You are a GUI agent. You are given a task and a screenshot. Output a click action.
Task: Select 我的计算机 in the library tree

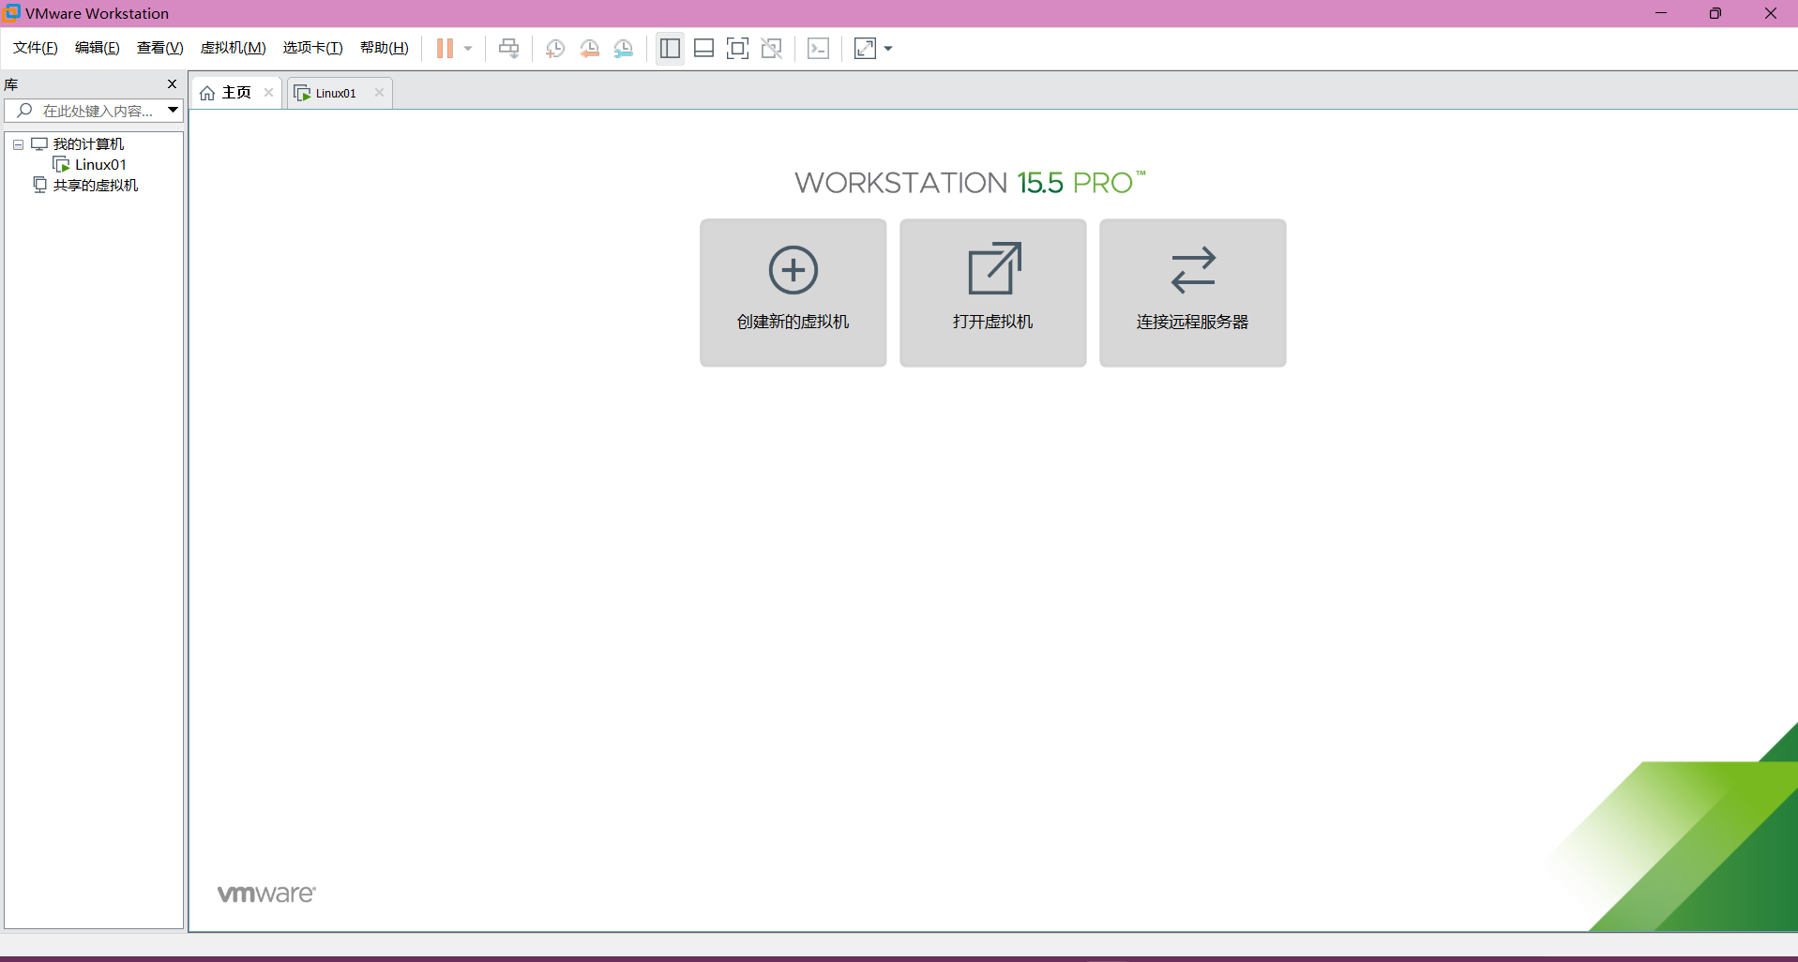[88, 144]
